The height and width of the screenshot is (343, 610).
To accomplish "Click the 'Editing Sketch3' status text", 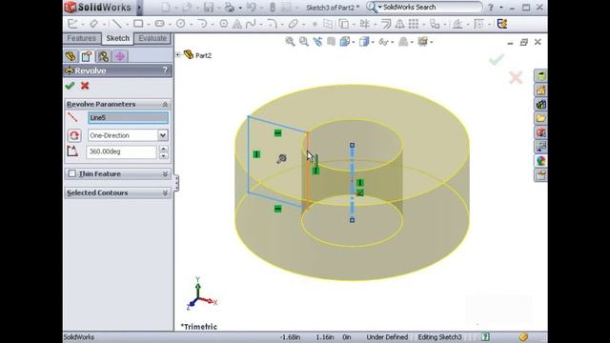I will [x=439, y=337].
